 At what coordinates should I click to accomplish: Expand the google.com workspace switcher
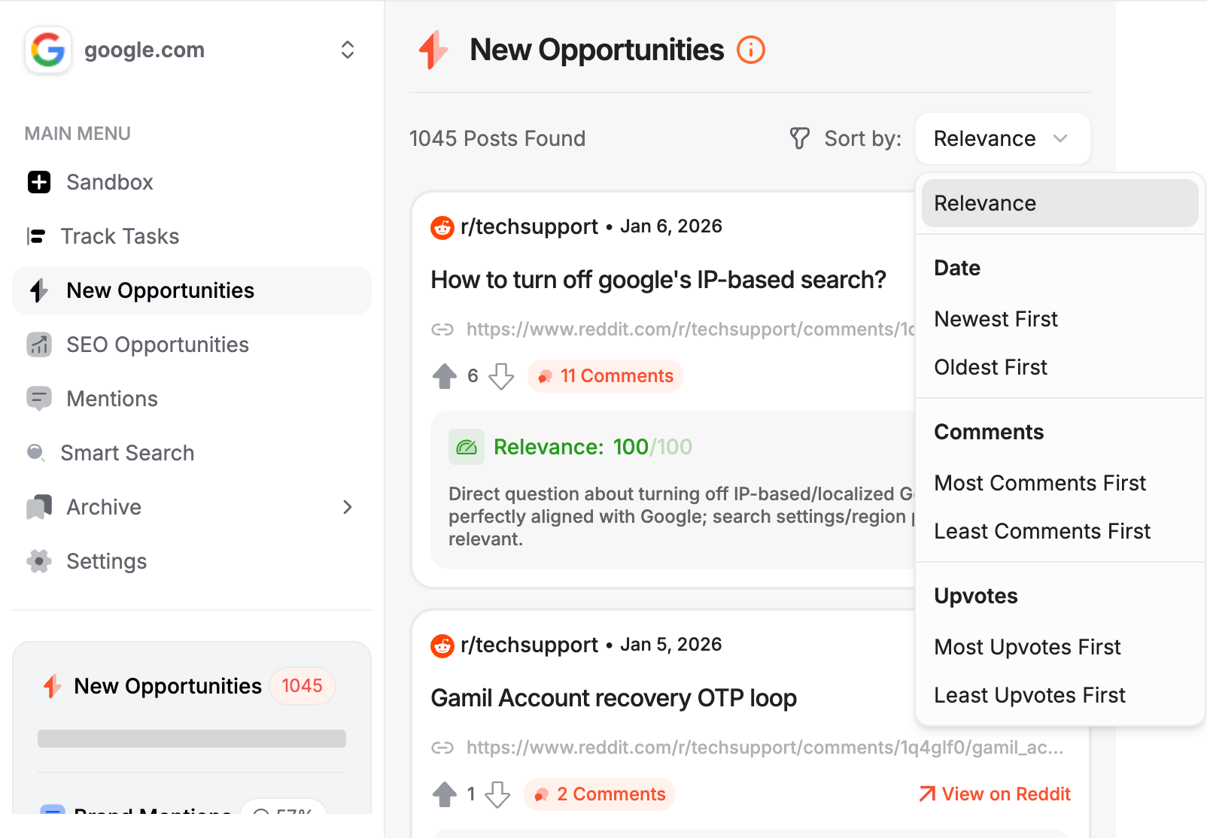pos(347,50)
